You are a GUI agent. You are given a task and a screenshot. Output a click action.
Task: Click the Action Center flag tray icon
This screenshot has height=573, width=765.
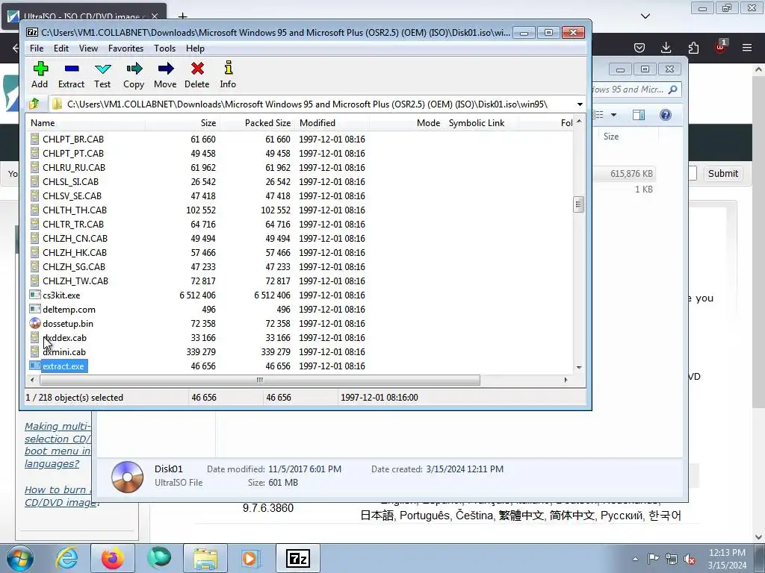[653, 559]
